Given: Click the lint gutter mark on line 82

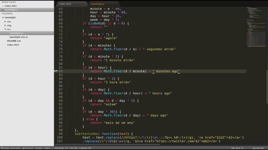Looking at the screenshot, I should tap(56, 71).
